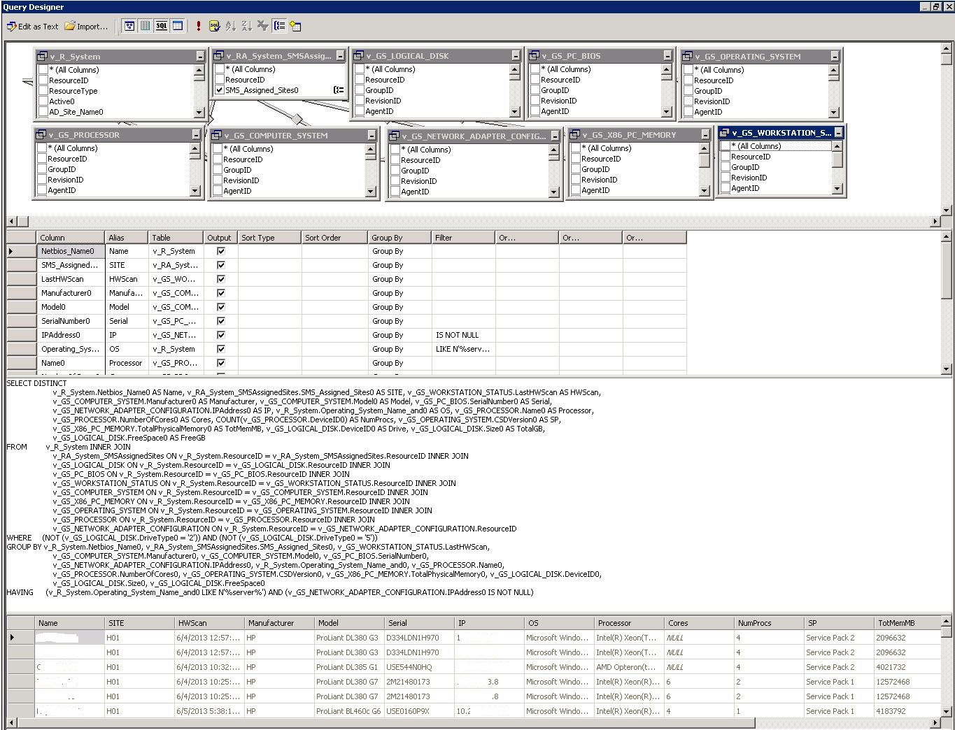Check All Columns in the v_GS_PC_BIOS table
Image resolution: width=955 pixels, height=730 pixels.
coord(535,69)
